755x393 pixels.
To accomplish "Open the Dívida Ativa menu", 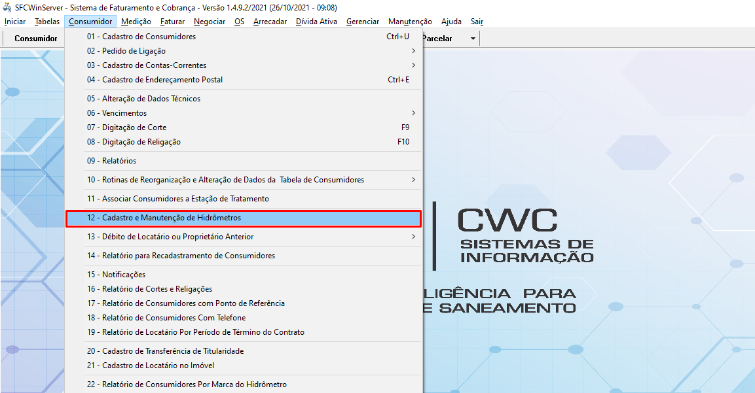I will pyautogui.click(x=316, y=22).
